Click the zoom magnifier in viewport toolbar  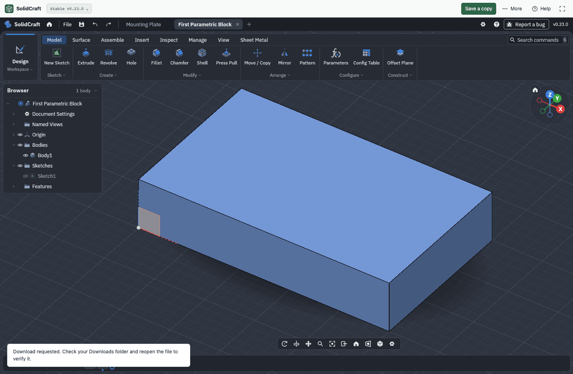coord(320,344)
